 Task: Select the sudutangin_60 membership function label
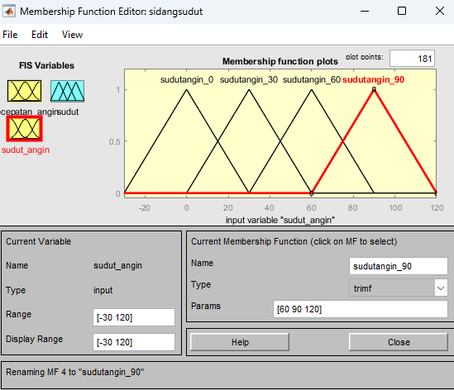coord(312,79)
